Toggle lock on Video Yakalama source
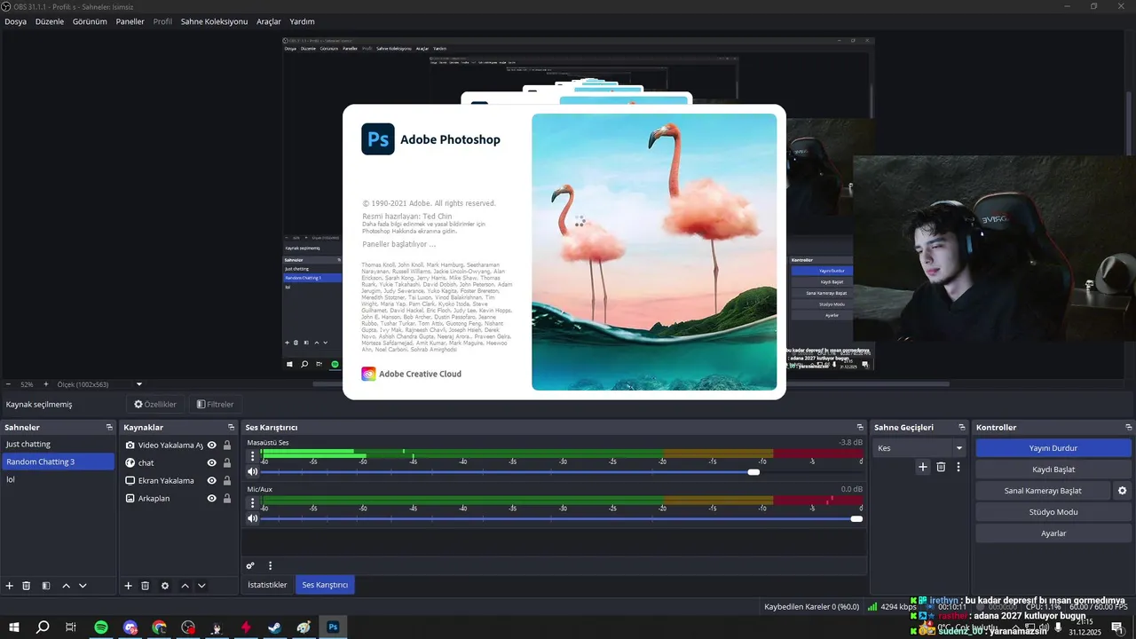1136x639 pixels. pyautogui.click(x=227, y=446)
